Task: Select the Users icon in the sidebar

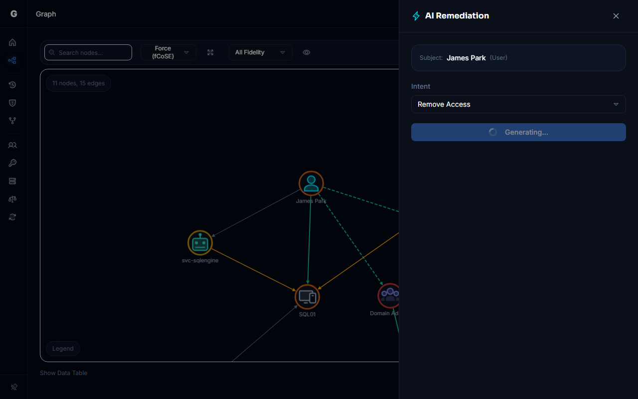Action: [x=12, y=145]
